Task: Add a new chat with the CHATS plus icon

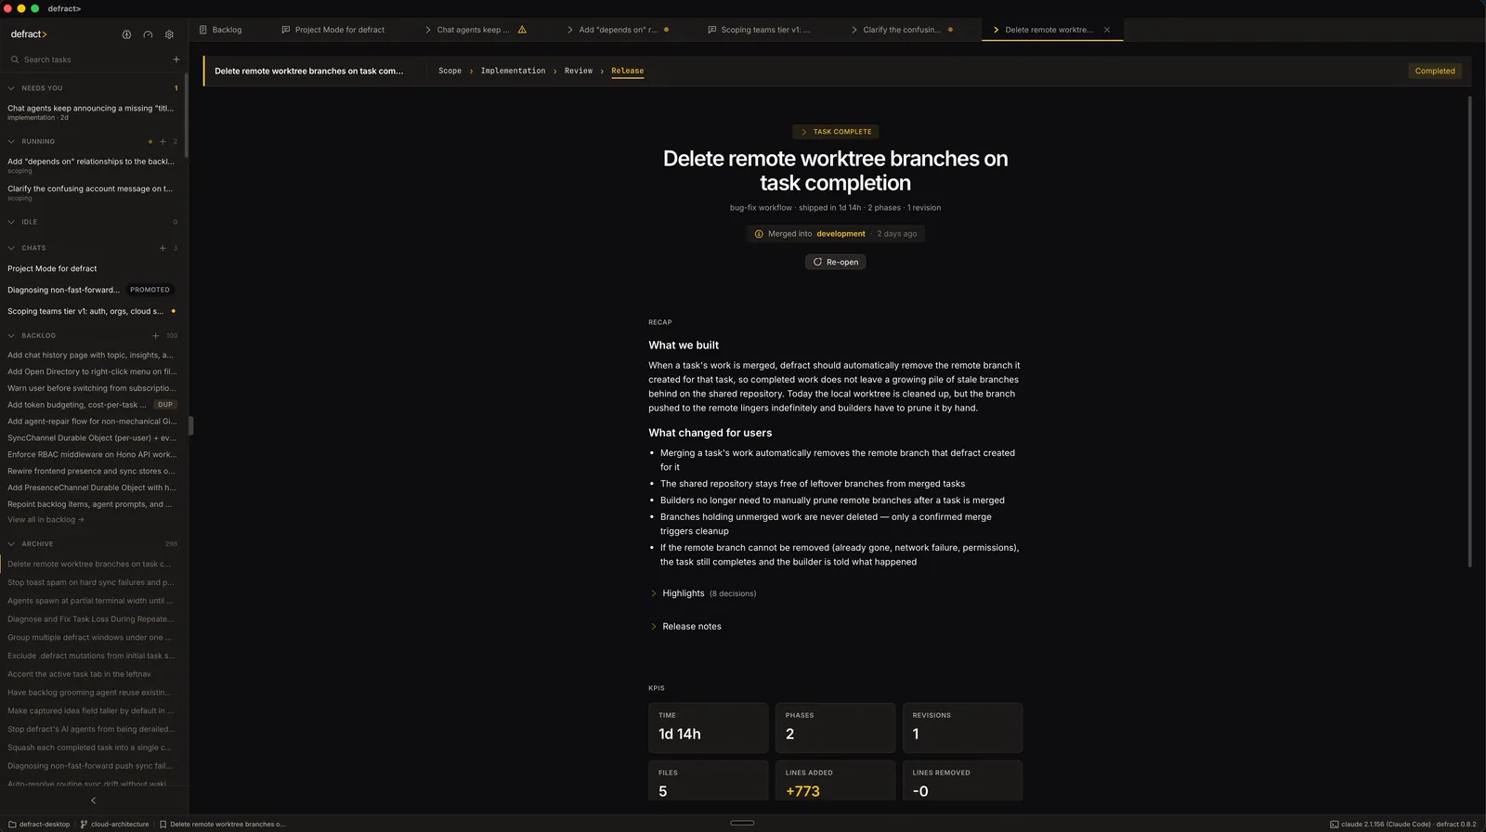Action: (163, 248)
